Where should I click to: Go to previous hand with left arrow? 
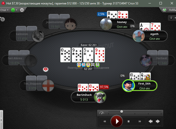[150, 121]
